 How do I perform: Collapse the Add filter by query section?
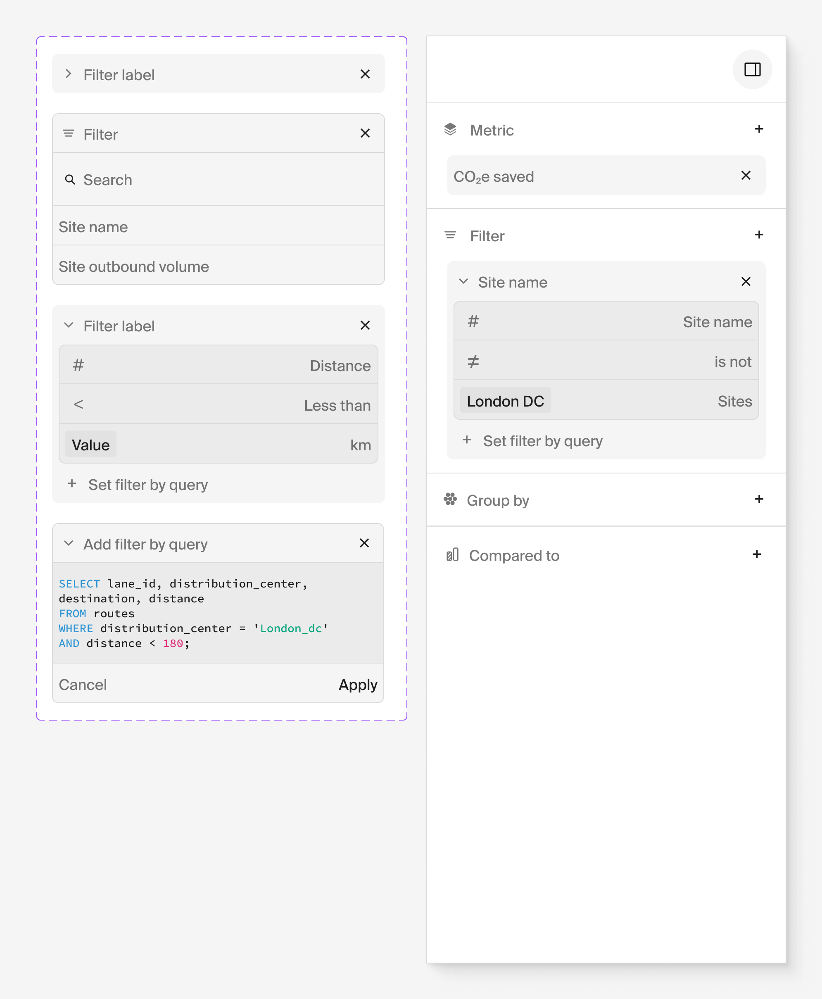[x=69, y=543]
